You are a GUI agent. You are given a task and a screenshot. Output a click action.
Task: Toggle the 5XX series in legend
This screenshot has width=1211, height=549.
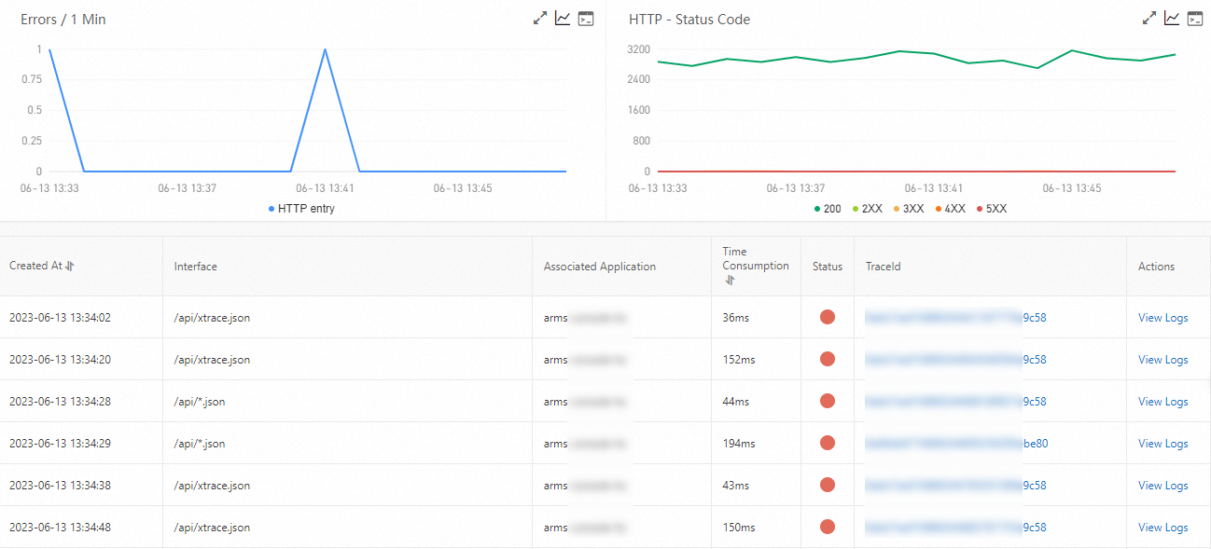pyautogui.click(x=992, y=209)
